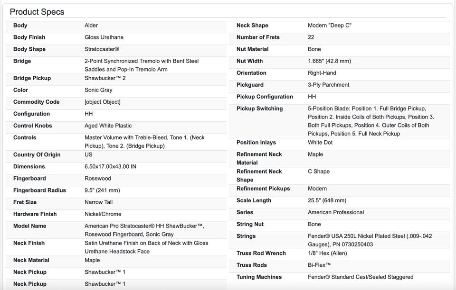Screen dimensions: 456x290
Task: Click the Body Finish label
Action: click(29, 37)
